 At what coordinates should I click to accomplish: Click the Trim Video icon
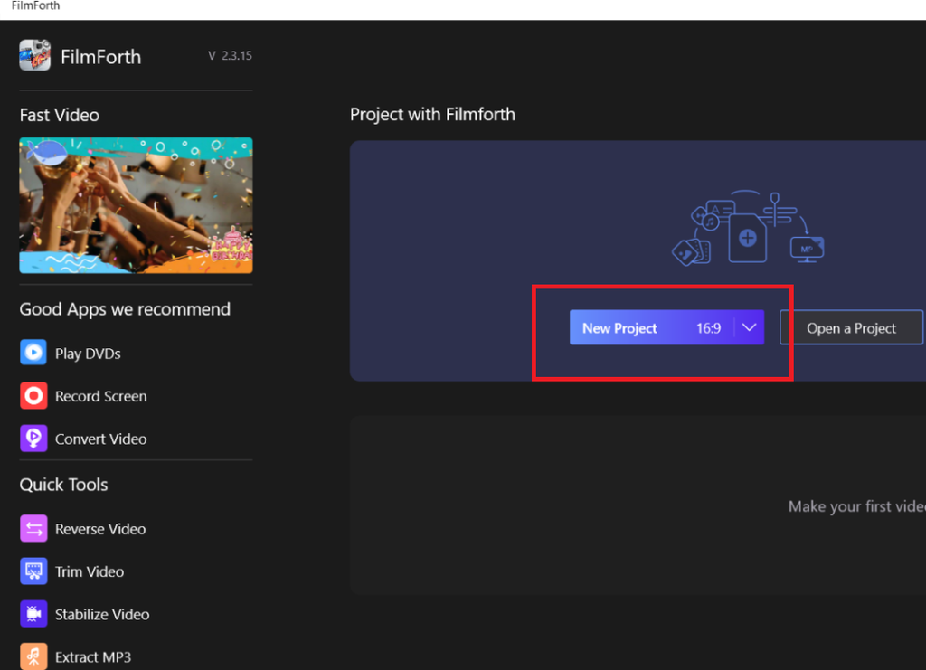[x=33, y=571]
